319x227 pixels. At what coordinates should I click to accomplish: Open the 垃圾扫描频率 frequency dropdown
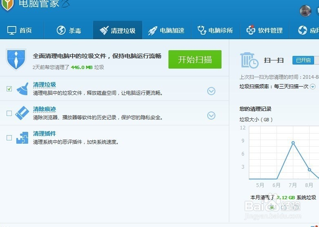tap(312, 87)
